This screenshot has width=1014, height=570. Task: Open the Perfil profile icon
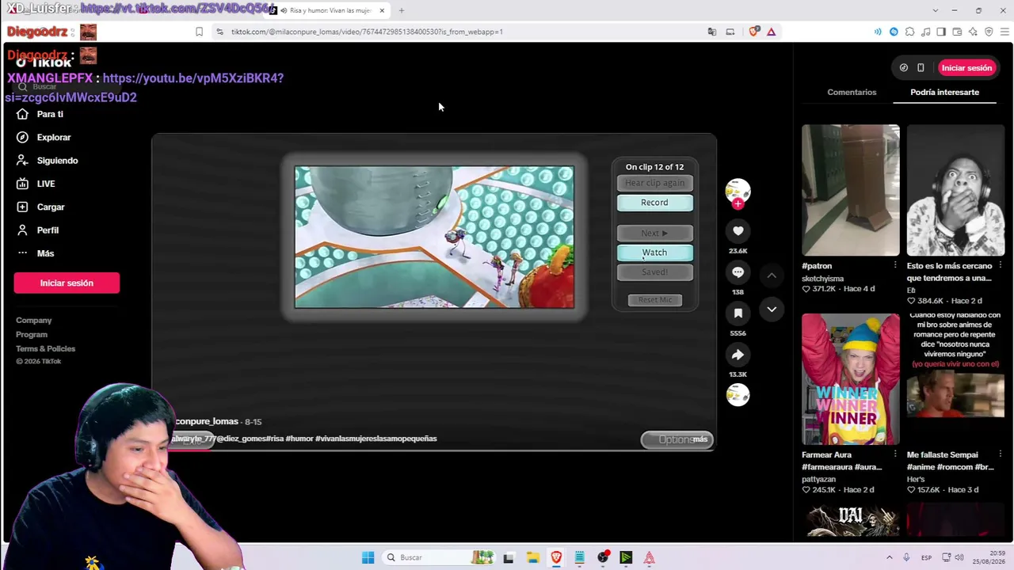[22, 230]
